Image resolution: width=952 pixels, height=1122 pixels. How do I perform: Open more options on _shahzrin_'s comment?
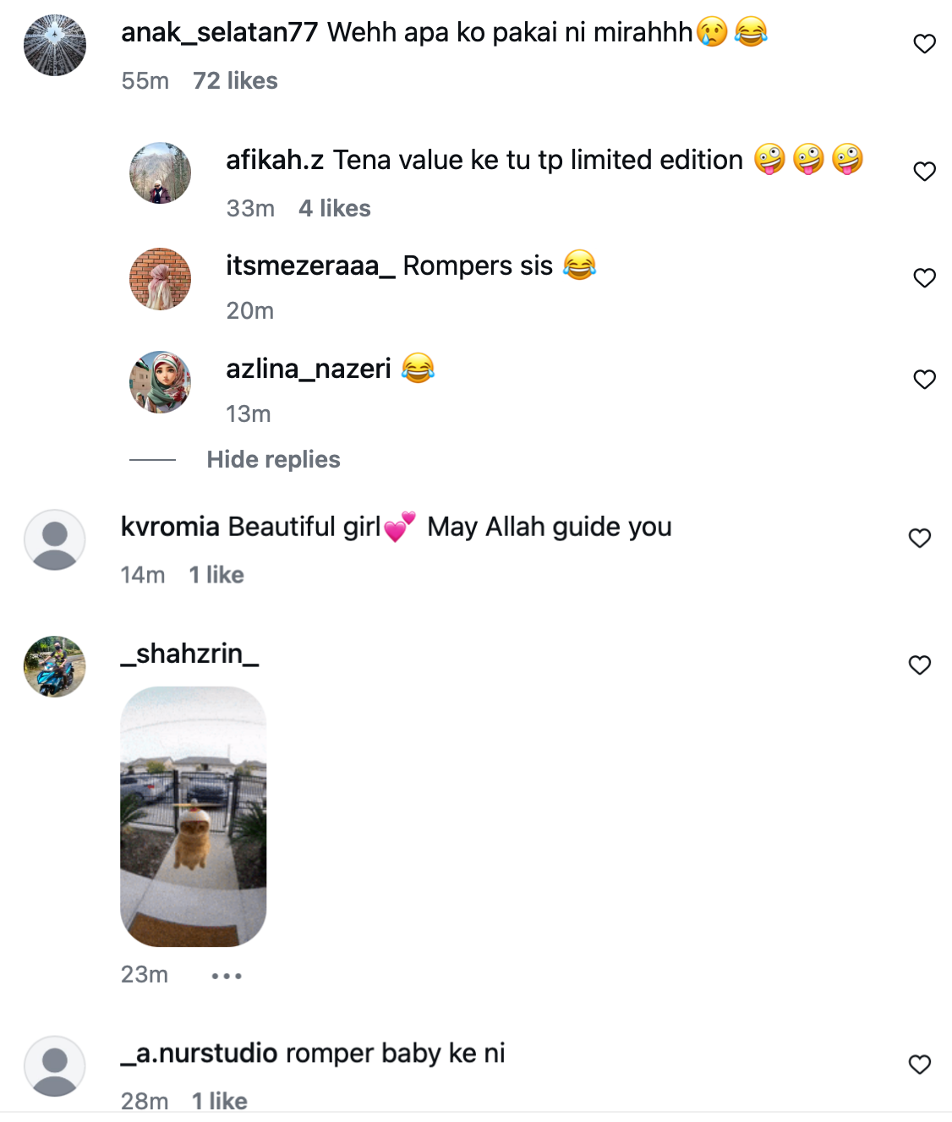point(227,976)
